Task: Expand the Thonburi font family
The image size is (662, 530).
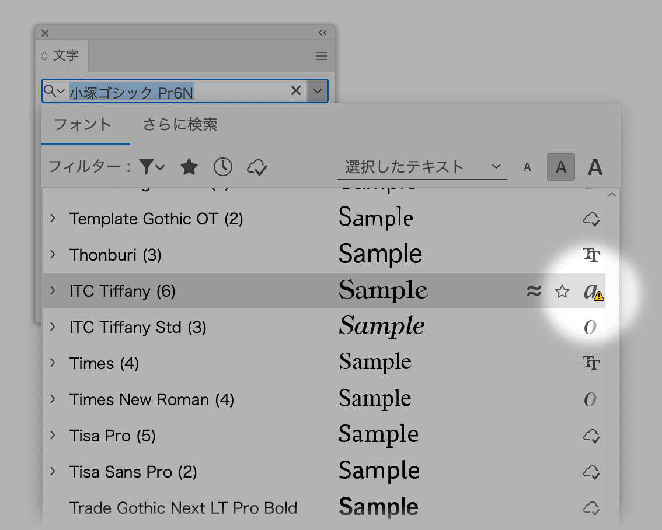Action: (x=53, y=255)
